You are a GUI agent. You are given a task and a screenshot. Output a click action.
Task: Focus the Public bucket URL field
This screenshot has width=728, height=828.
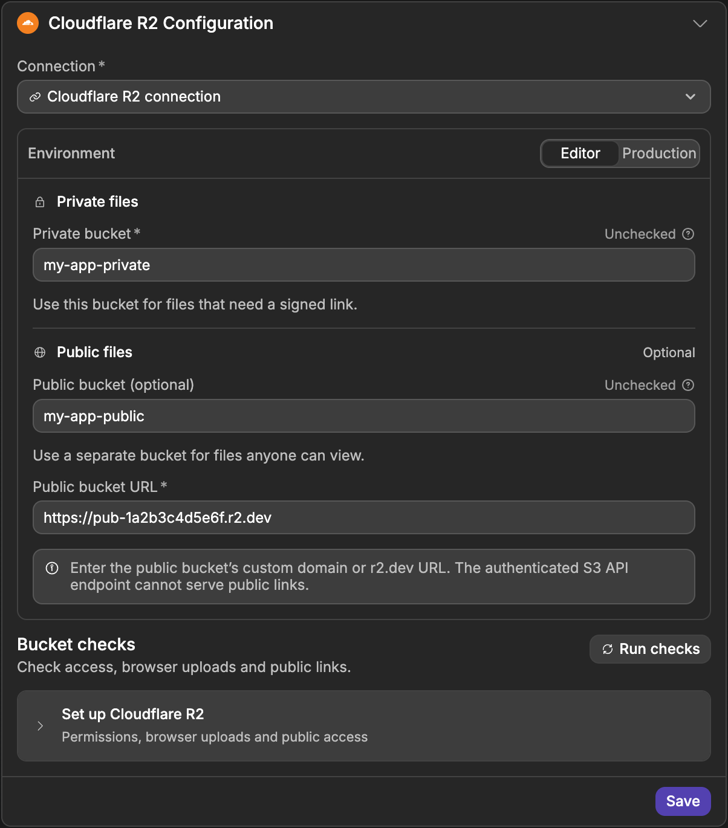(x=363, y=517)
